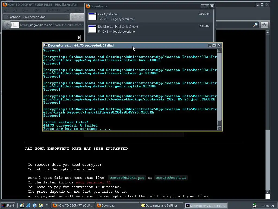Open the Windows Start menu

click(x=8, y=205)
